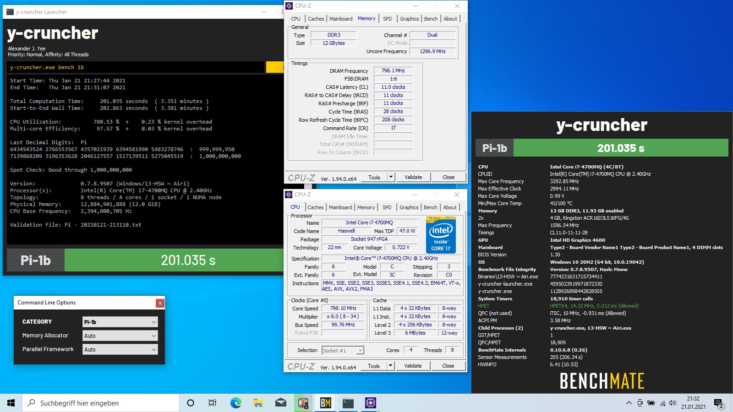
Task: Click the Memory CPU-Z window's title bar icon
Action: pyautogui.click(x=289, y=6)
